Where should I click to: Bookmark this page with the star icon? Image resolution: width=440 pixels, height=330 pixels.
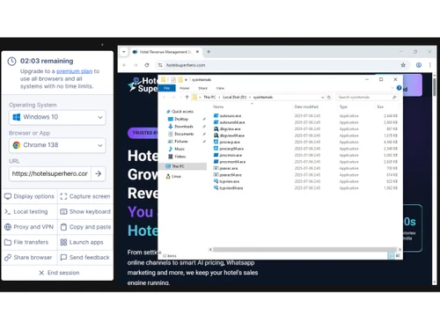(403, 65)
